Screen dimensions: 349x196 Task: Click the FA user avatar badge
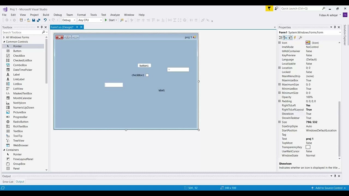[345, 15]
